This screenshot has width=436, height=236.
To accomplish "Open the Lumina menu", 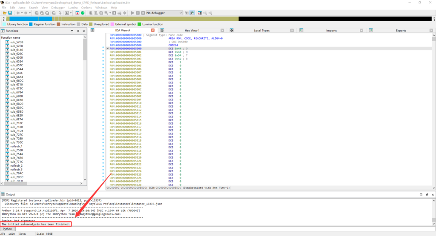I will pos(73,8).
